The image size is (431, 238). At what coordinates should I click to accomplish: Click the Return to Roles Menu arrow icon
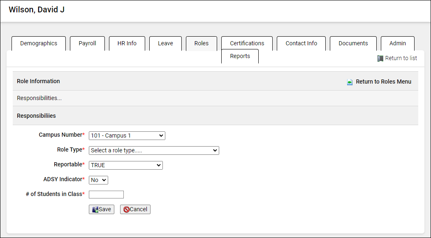point(350,82)
